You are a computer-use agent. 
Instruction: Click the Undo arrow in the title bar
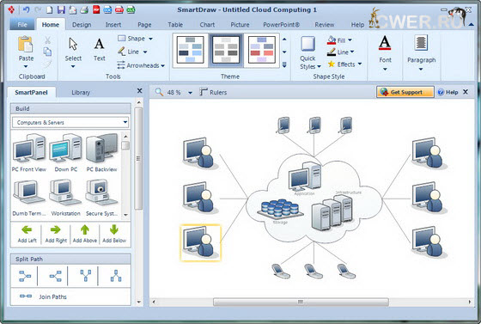[27, 9]
